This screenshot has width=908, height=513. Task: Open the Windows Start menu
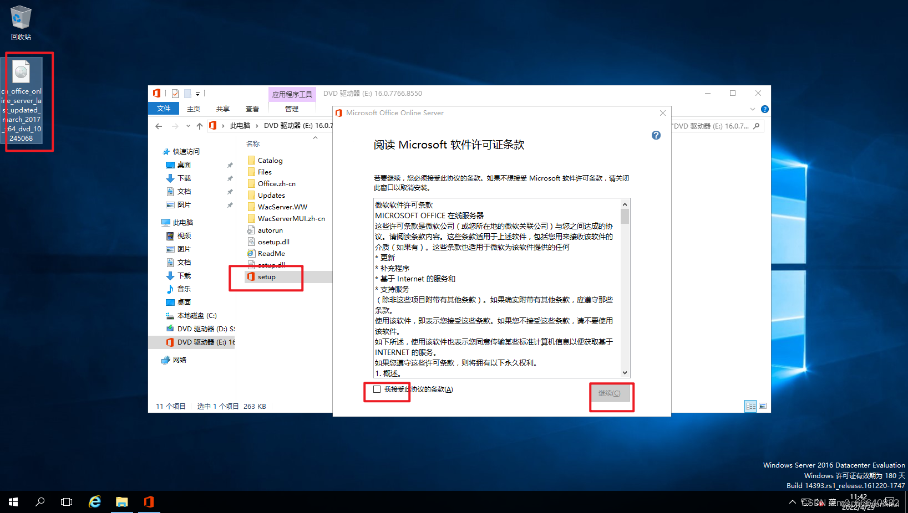pyautogui.click(x=13, y=502)
